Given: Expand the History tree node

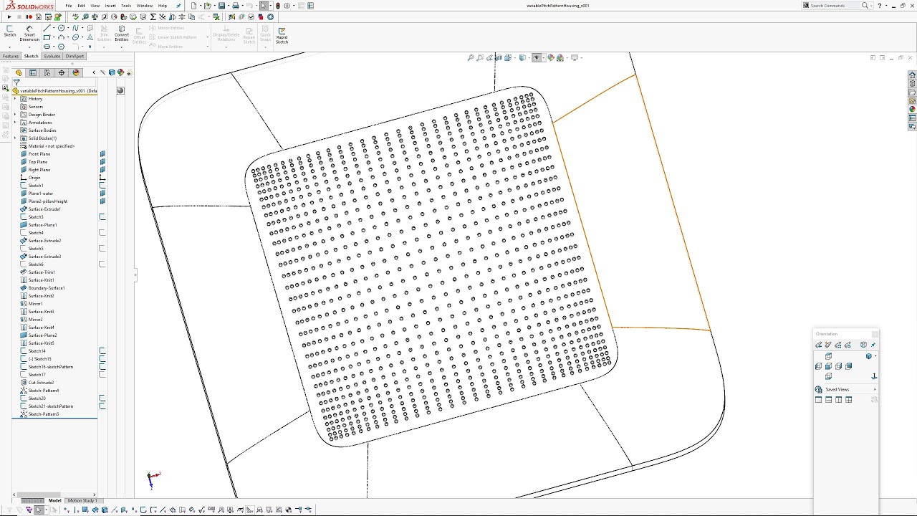Looking at the screenshot, I should [15, 99].
